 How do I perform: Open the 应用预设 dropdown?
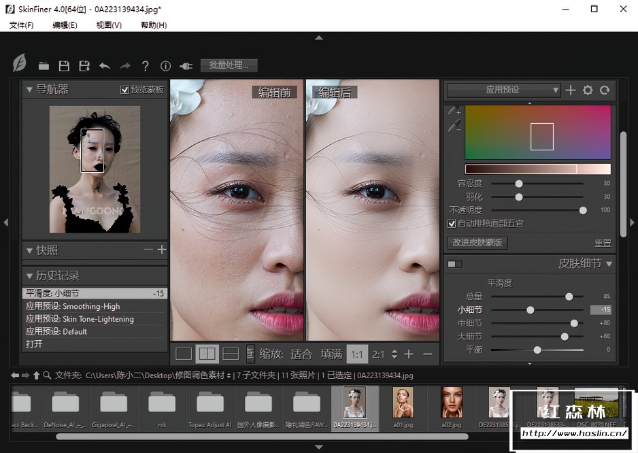tap(503, 90)
